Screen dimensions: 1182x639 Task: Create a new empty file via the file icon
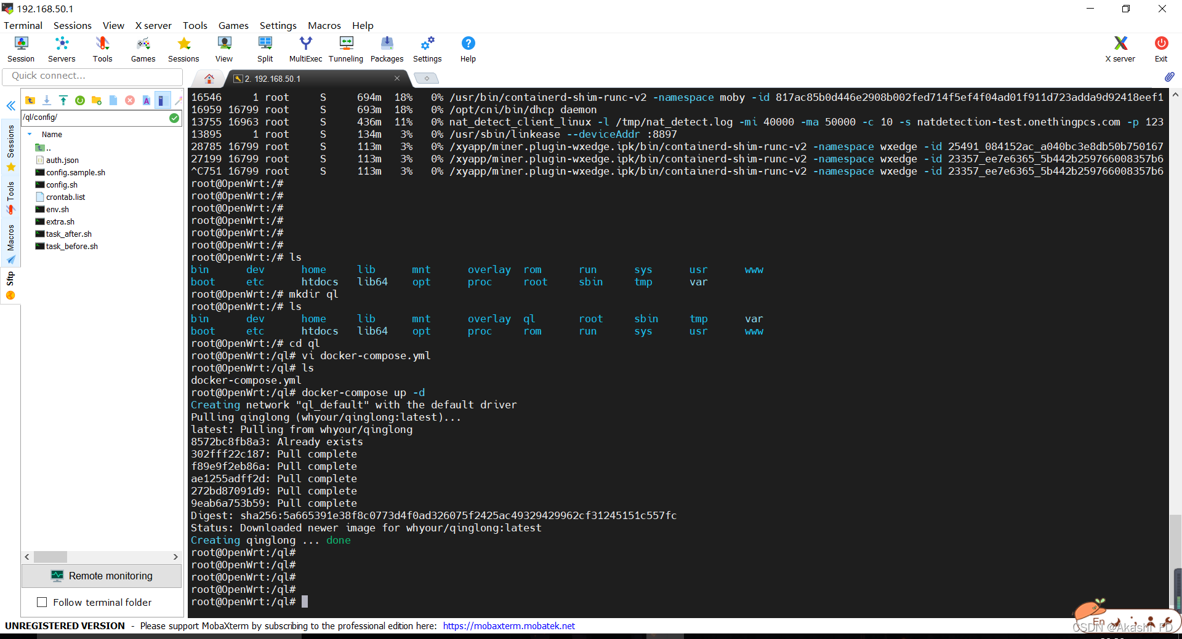113,100
